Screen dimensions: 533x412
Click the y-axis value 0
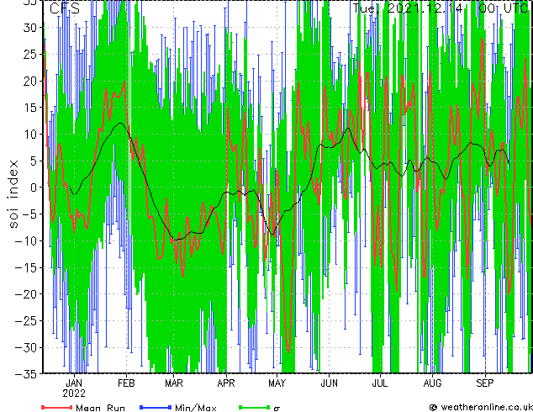tap(33, 188)
